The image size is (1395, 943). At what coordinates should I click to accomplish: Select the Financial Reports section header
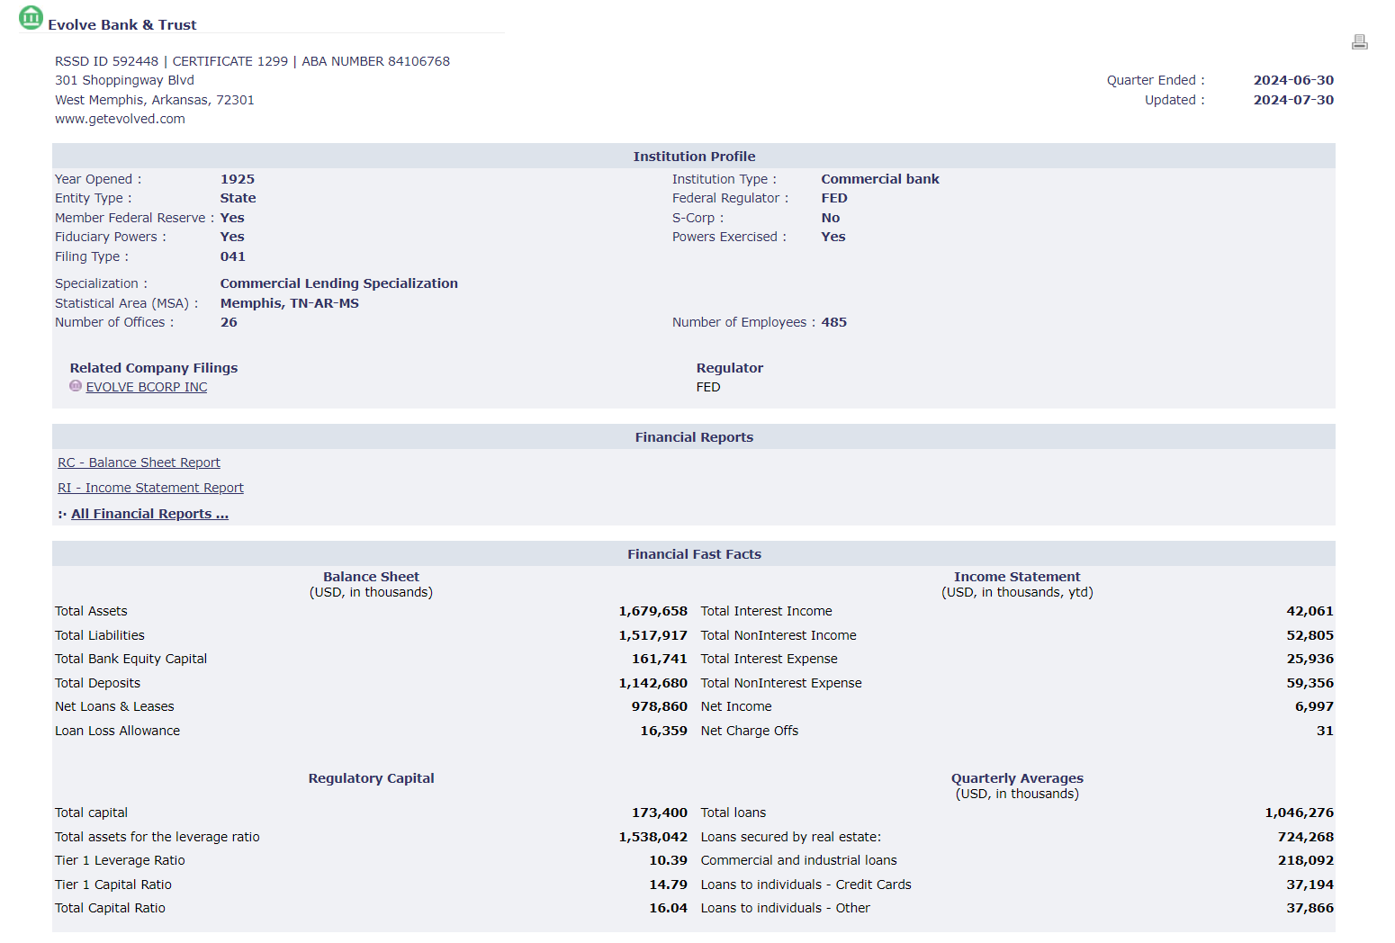(694, 437)
